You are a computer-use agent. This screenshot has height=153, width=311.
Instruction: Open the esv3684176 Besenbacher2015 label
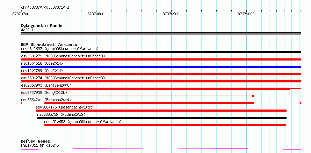click(65, 107)
